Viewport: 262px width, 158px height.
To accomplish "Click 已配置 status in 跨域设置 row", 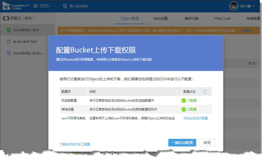I will [192, 109].
